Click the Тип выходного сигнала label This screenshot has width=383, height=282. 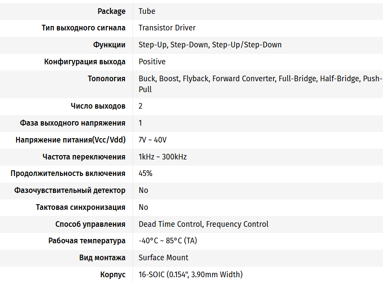[x=83, y=28]
